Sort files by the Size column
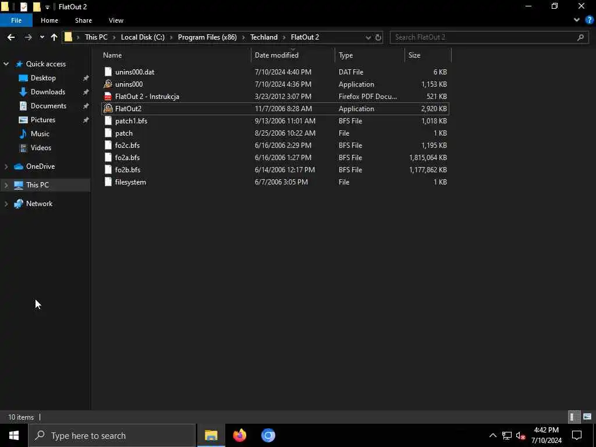Image resolution: width=596 pixels, height=447 pixels. pyautogui.click(x=414, y=55)
